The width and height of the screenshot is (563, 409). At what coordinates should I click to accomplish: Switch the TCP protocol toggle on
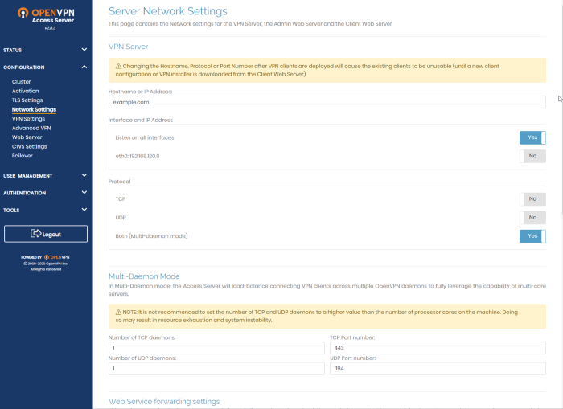click(534, 198)
